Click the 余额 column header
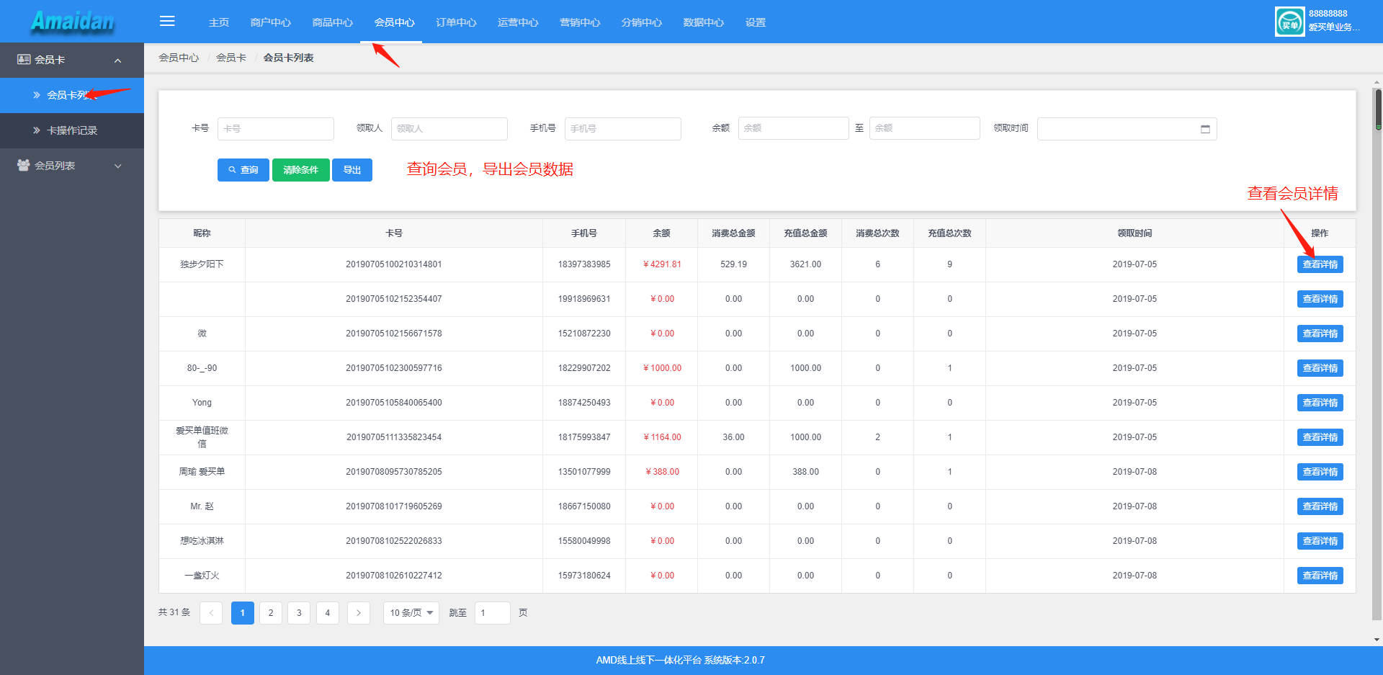Image resolution: width=1383 pixels, height=675 pixels. point(661,233)
